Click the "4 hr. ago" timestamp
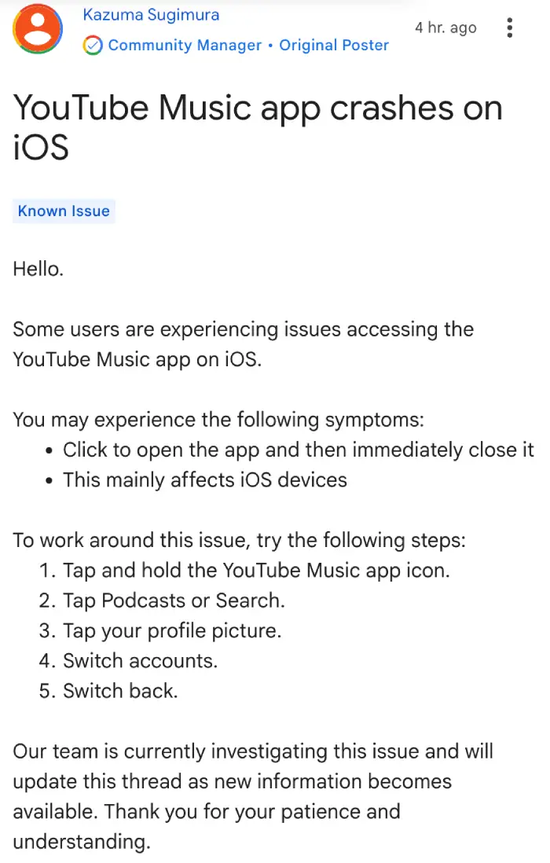 (445, 28)
